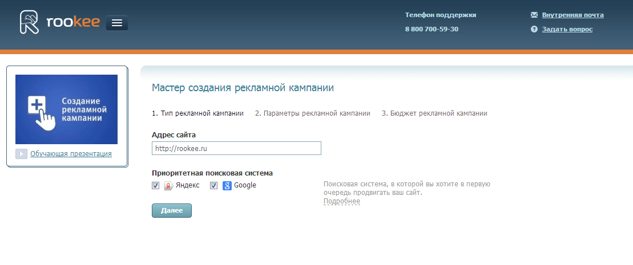Open the Внутренняя почта link
The height and width of the screenshot is (265, 633).
coord(572,15)
